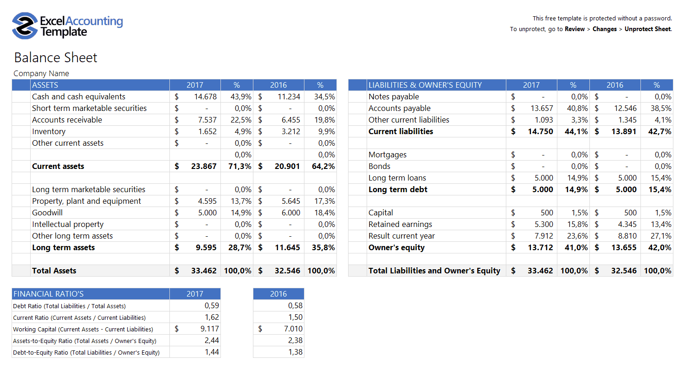Viewport: 685px width, 369px height.
Task: Select the cash value 11.234
Action: pos(289,97)
